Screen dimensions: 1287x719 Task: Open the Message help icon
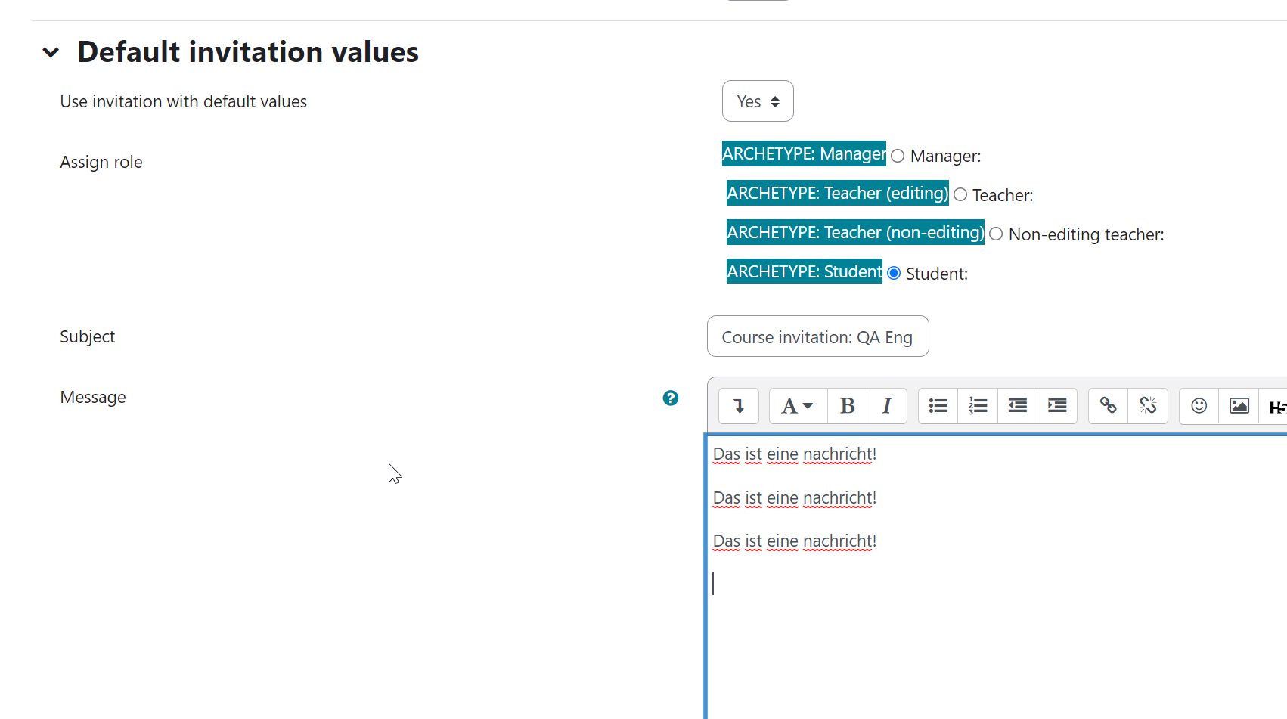(x=670, y=398)
